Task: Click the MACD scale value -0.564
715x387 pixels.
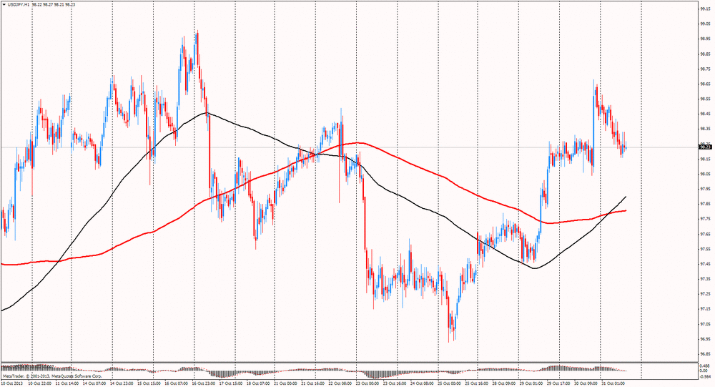Action: point(705,377)
